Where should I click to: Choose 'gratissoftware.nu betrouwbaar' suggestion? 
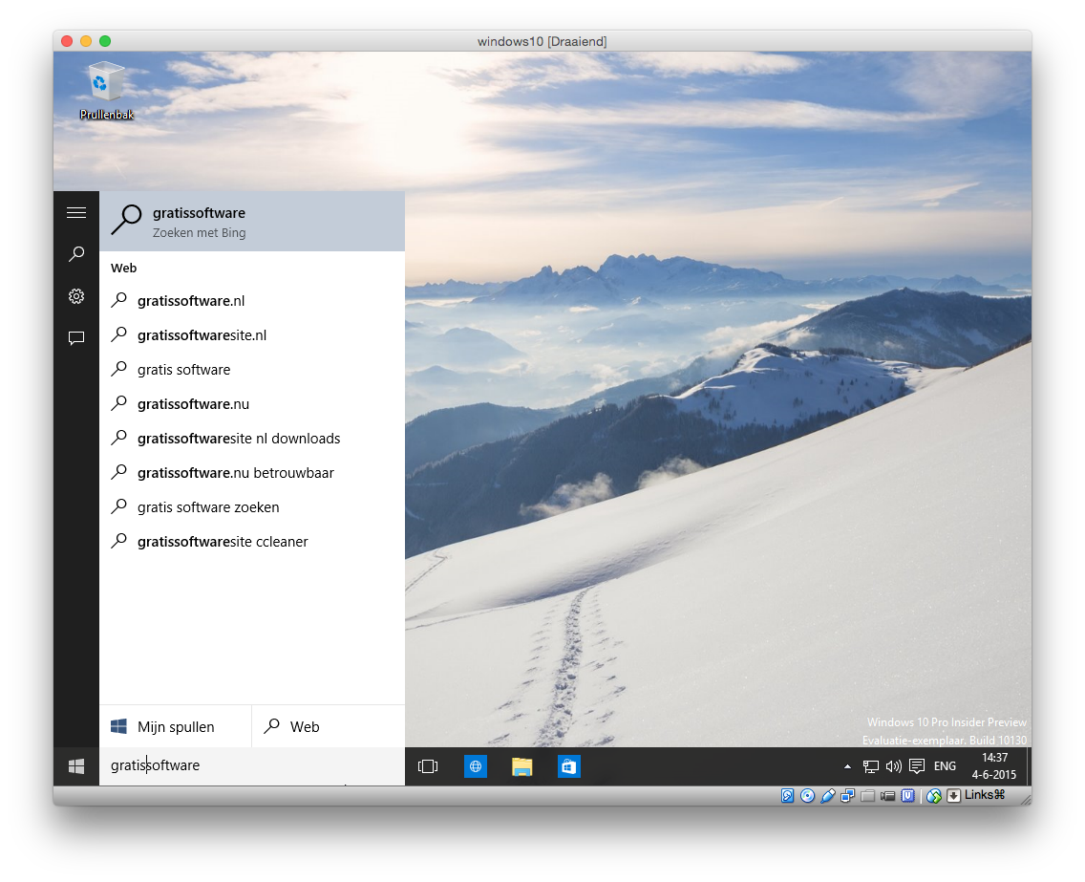(235, 473)
